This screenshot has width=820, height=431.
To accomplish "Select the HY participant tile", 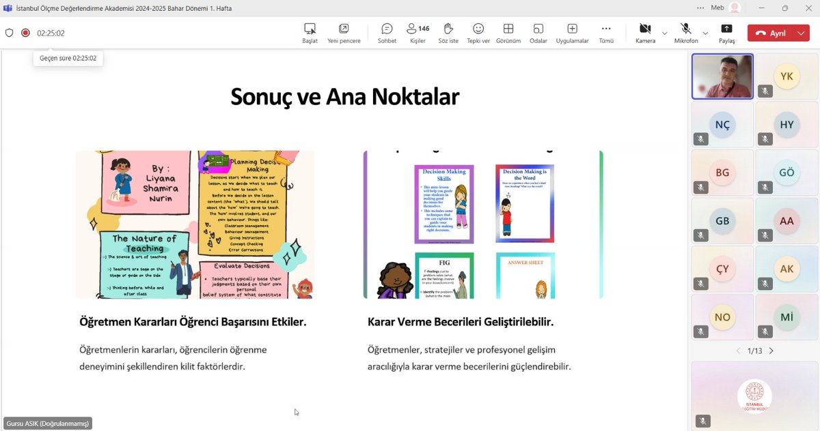I will click(787, 125).
